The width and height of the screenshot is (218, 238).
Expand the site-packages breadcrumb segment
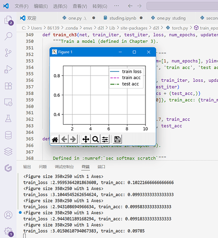[134, 28]
